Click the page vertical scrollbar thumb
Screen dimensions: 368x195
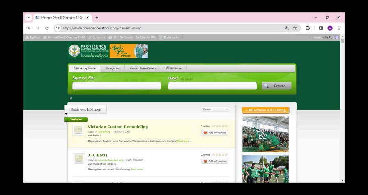coord(343,41)
